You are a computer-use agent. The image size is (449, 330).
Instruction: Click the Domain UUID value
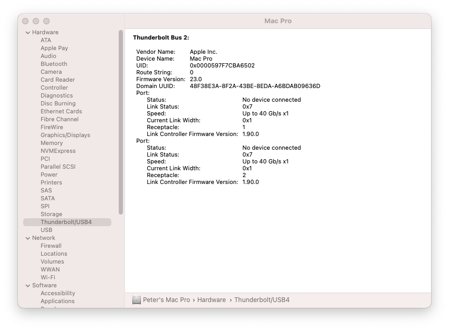255,86
